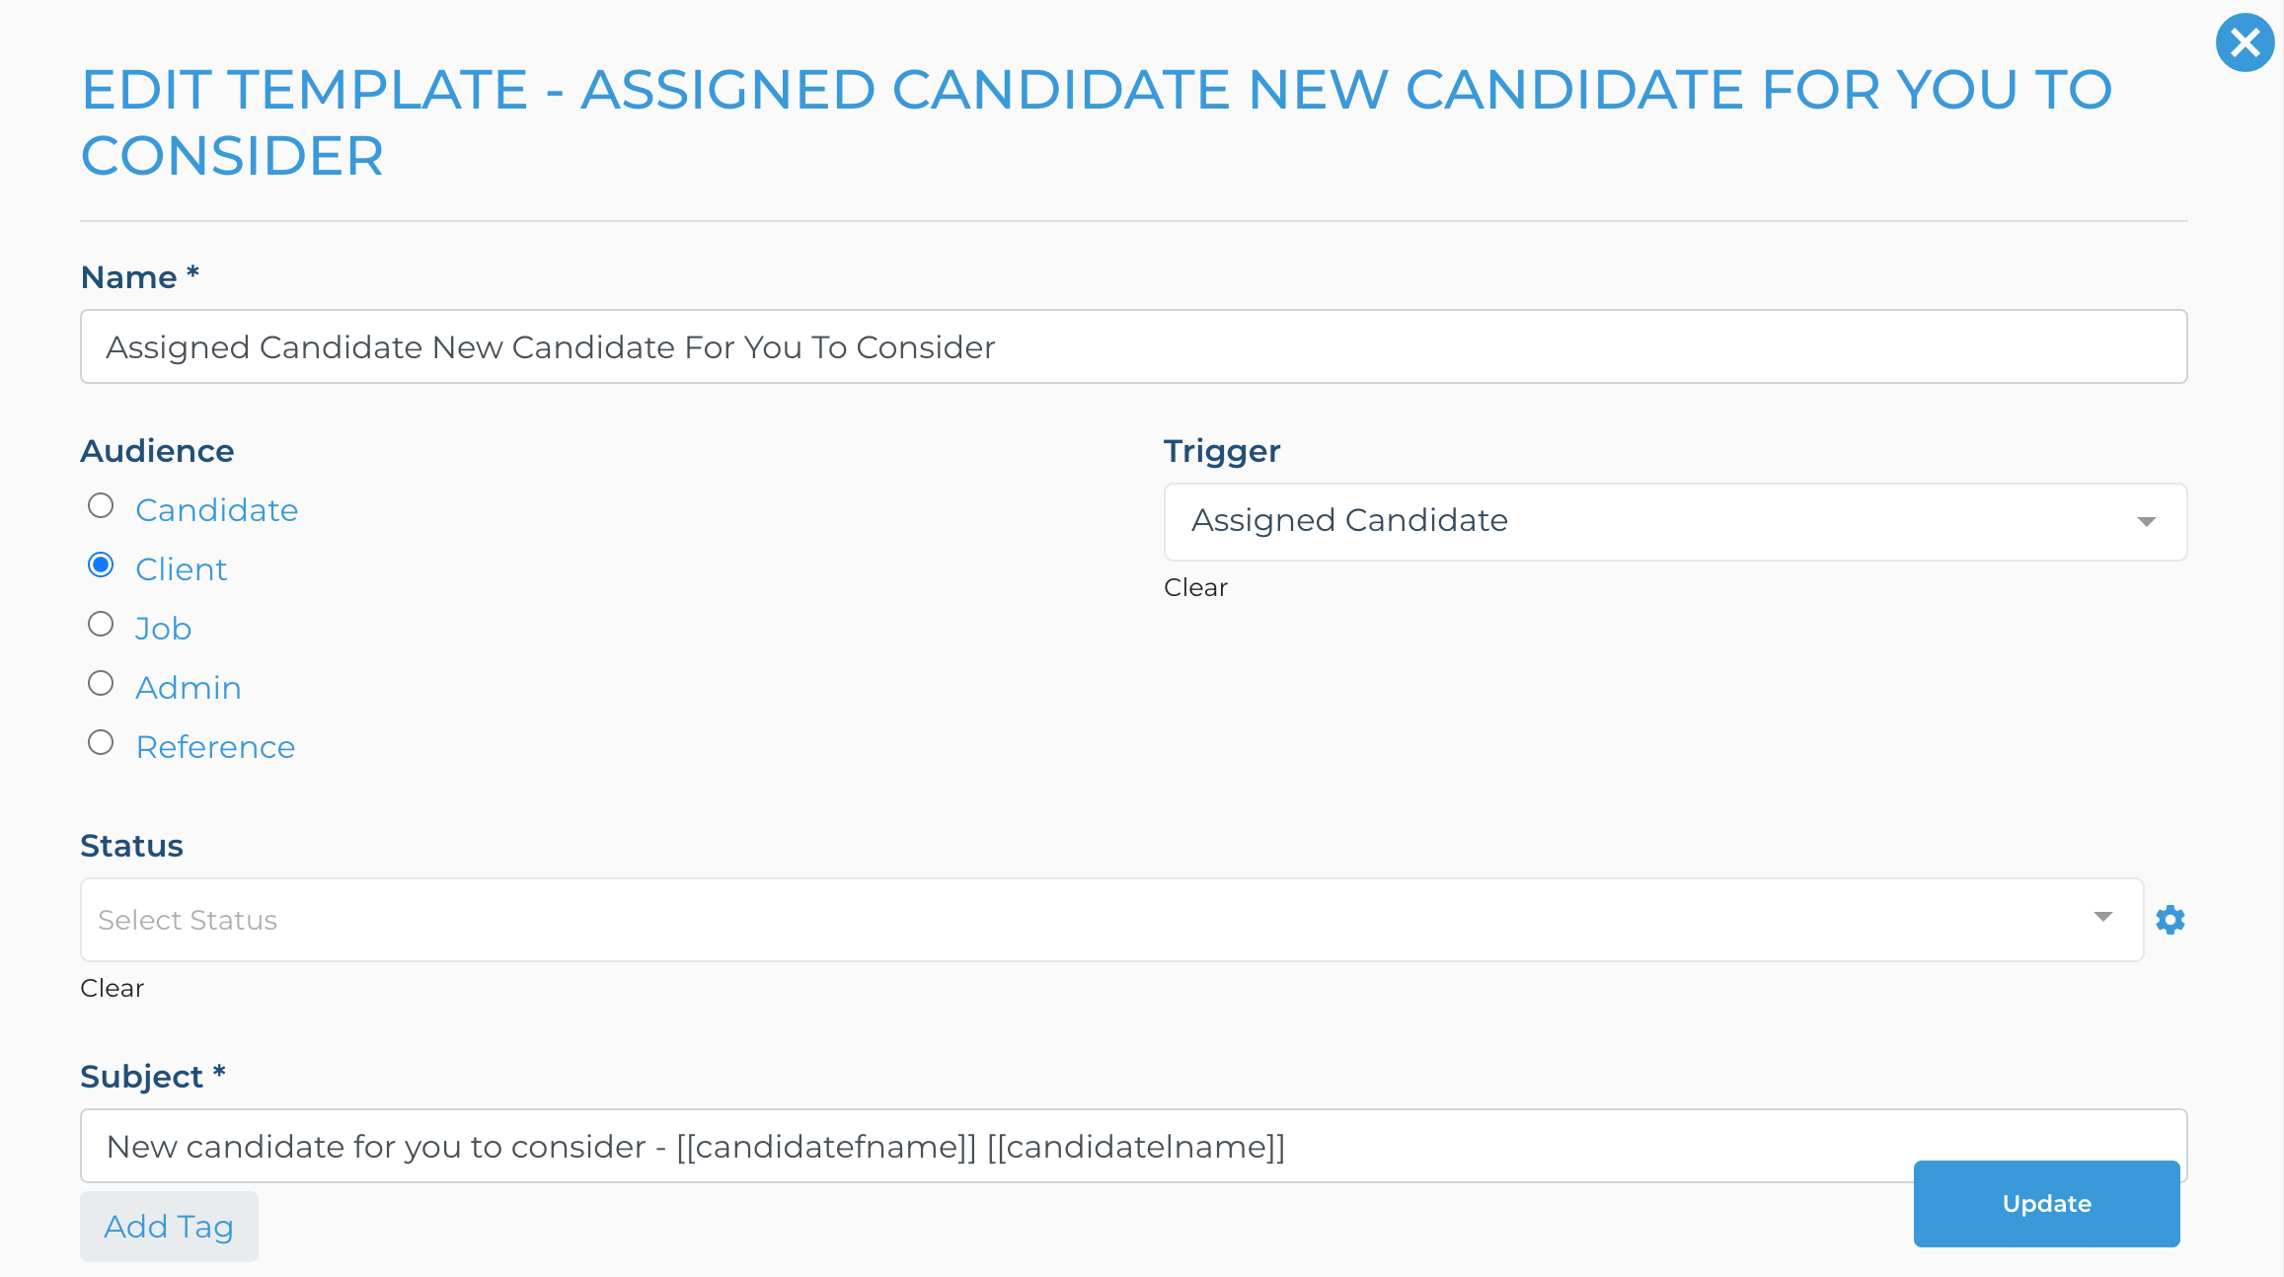Click the Reference label text
The width and height of the screenshot is (2284, 1277).
coord(215,747)
